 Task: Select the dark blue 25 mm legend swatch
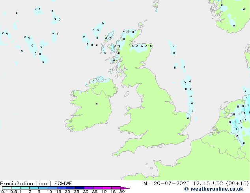pos(80,188)
